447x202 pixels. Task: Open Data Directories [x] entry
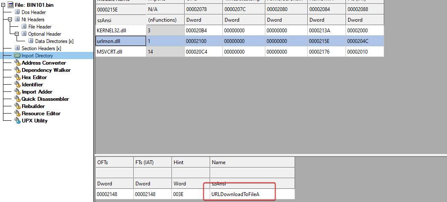(54, 41)
